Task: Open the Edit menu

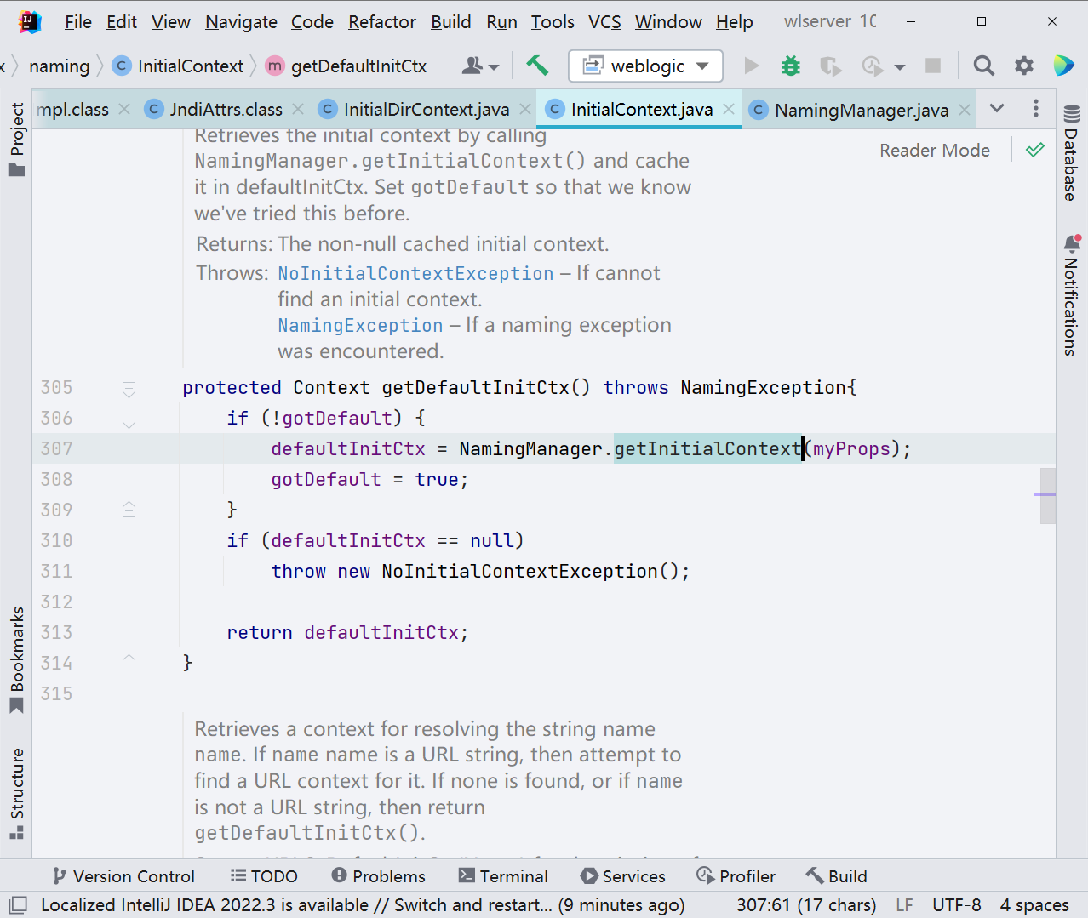Action: 122,22
